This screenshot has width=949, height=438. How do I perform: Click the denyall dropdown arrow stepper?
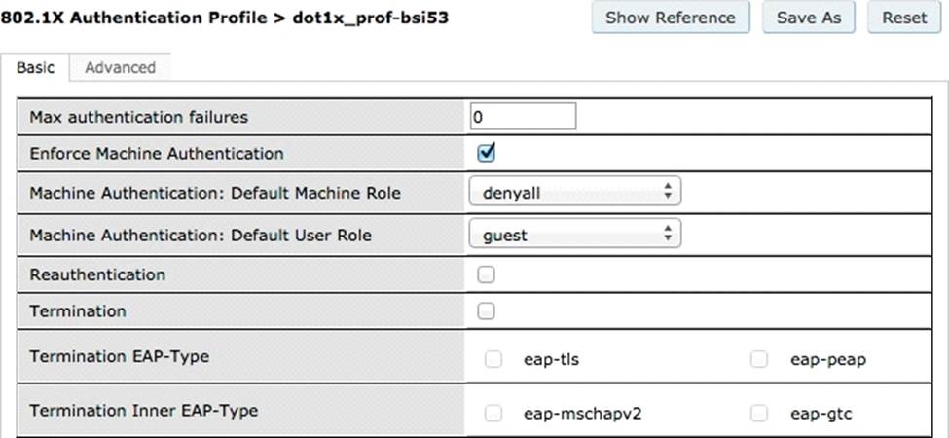tap(667, 193)
